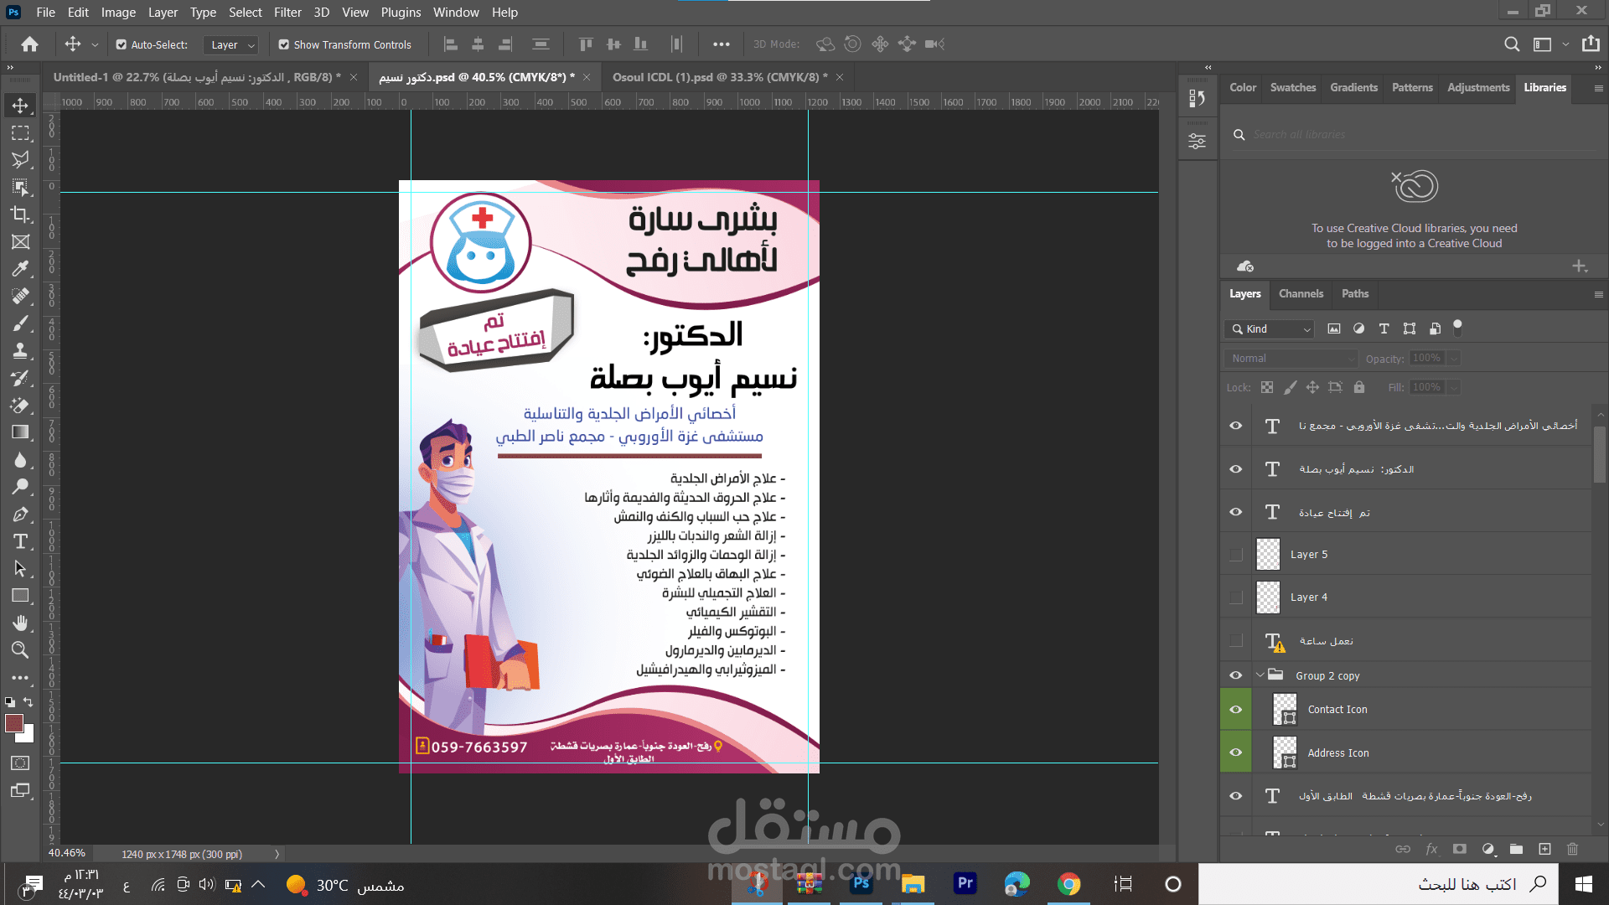Select the Move tool

pos(20,106)
